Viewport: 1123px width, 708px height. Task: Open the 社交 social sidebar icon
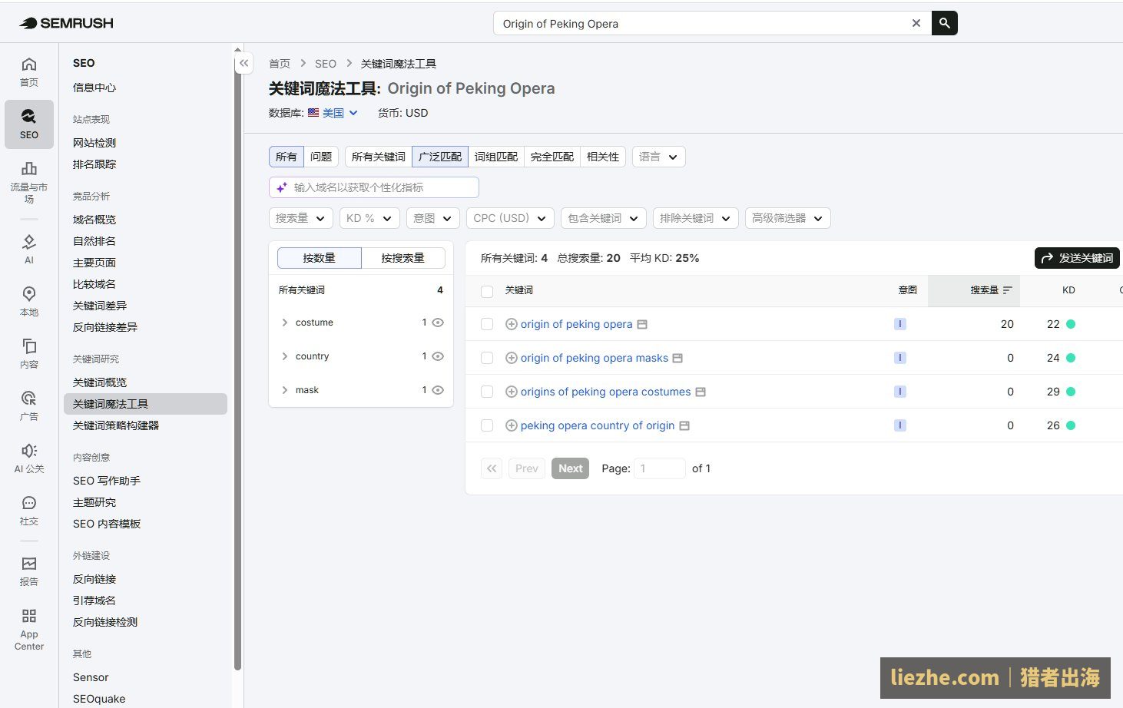point(29,510)
